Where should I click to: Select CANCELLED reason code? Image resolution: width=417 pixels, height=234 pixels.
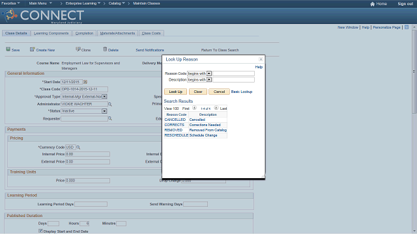tap(175, 120)
